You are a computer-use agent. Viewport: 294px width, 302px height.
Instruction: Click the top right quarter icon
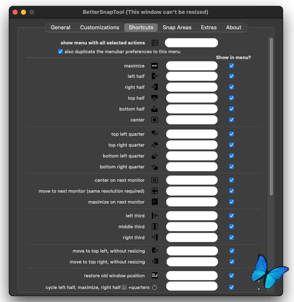[155, 145]
